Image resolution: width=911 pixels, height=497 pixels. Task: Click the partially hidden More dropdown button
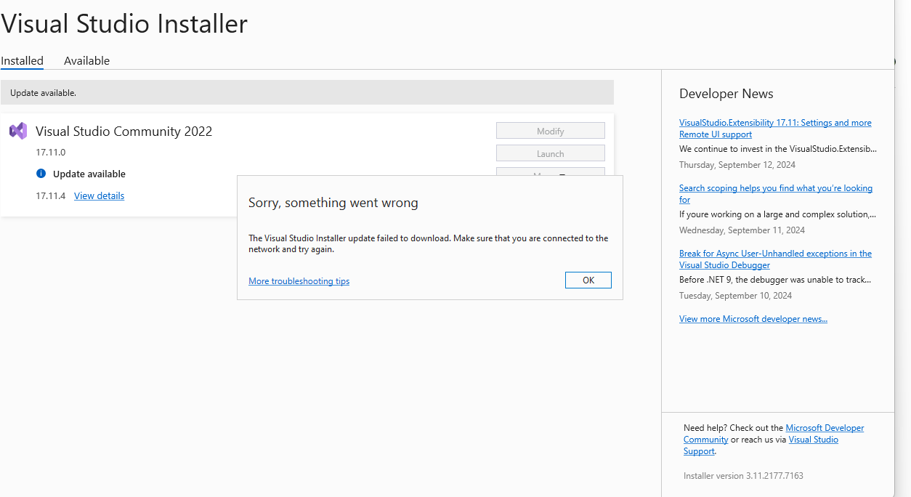[x=551, y=171]
